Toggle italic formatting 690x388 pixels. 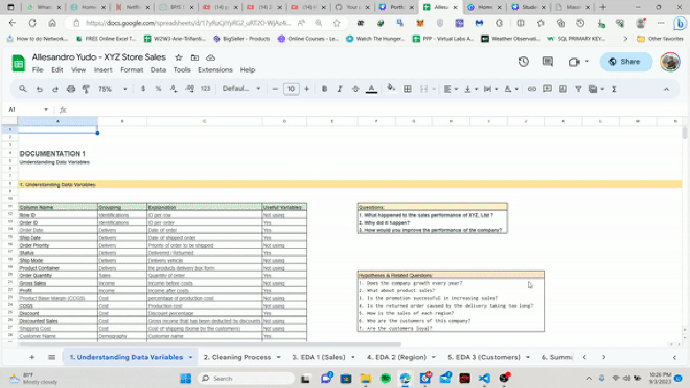click(x=340, y=89)
